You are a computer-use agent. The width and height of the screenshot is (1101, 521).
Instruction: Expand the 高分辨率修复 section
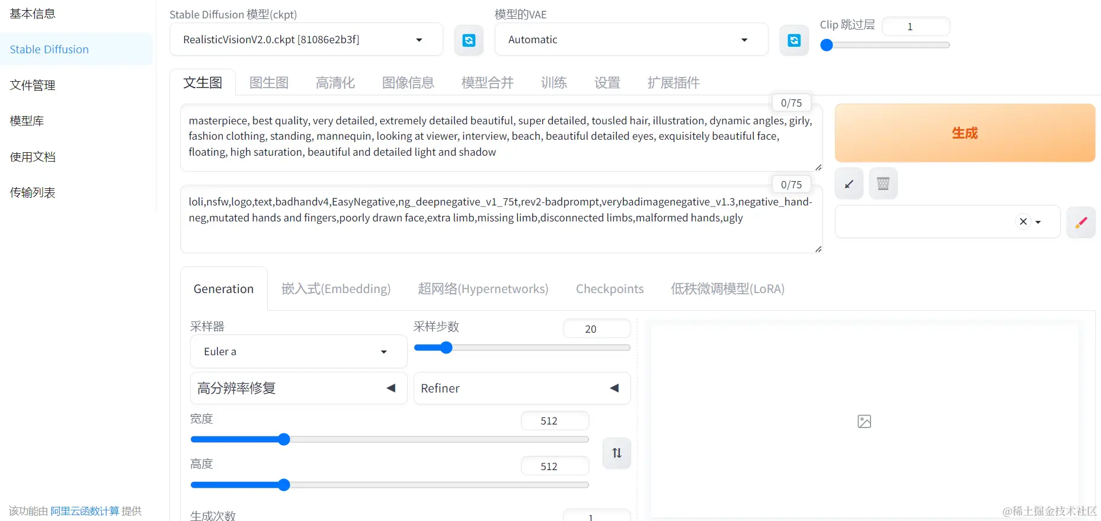click(x=299, y=388)
